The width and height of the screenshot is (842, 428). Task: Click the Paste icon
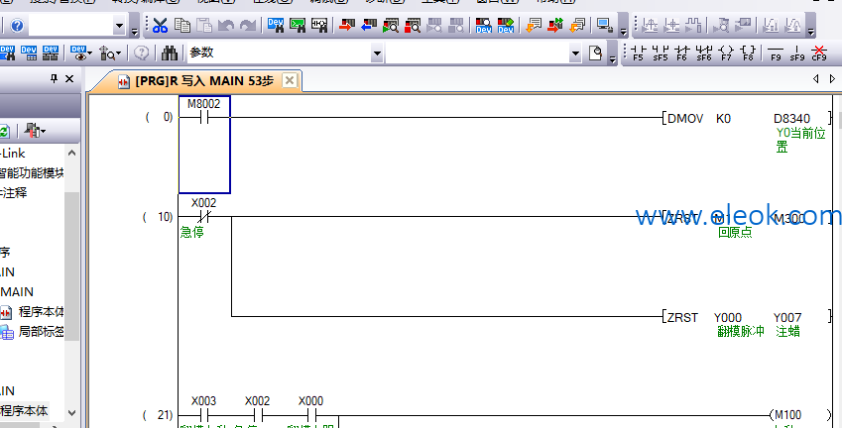[204, 25]
